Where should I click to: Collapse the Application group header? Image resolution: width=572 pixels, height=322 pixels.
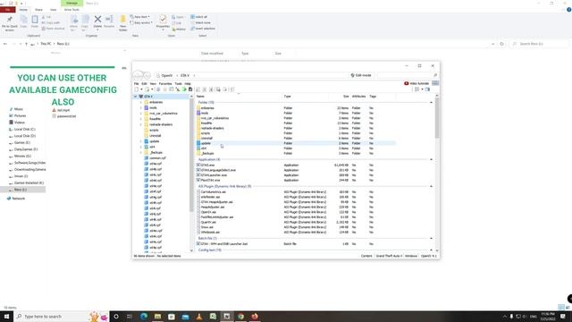(x=431, y=159)
